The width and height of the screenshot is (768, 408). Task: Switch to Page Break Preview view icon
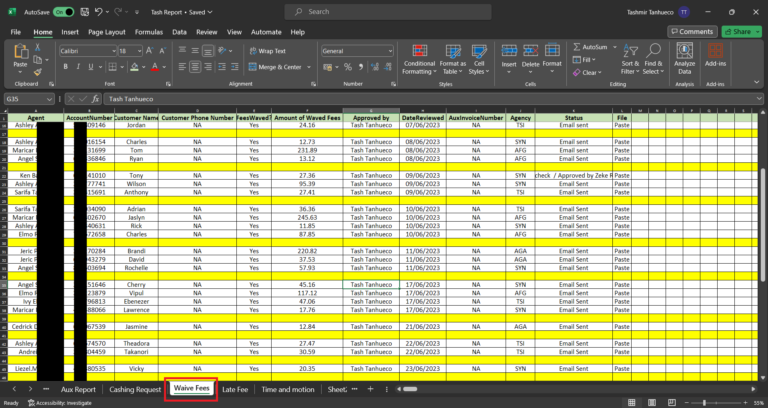click(672, 402)
